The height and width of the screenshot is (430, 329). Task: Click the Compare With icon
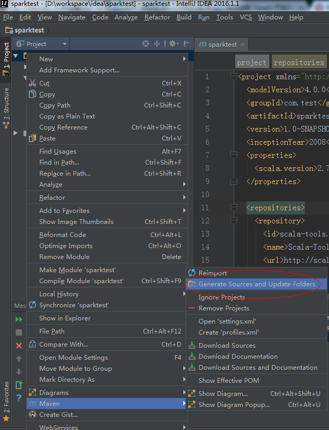click(x=32, y=344)
